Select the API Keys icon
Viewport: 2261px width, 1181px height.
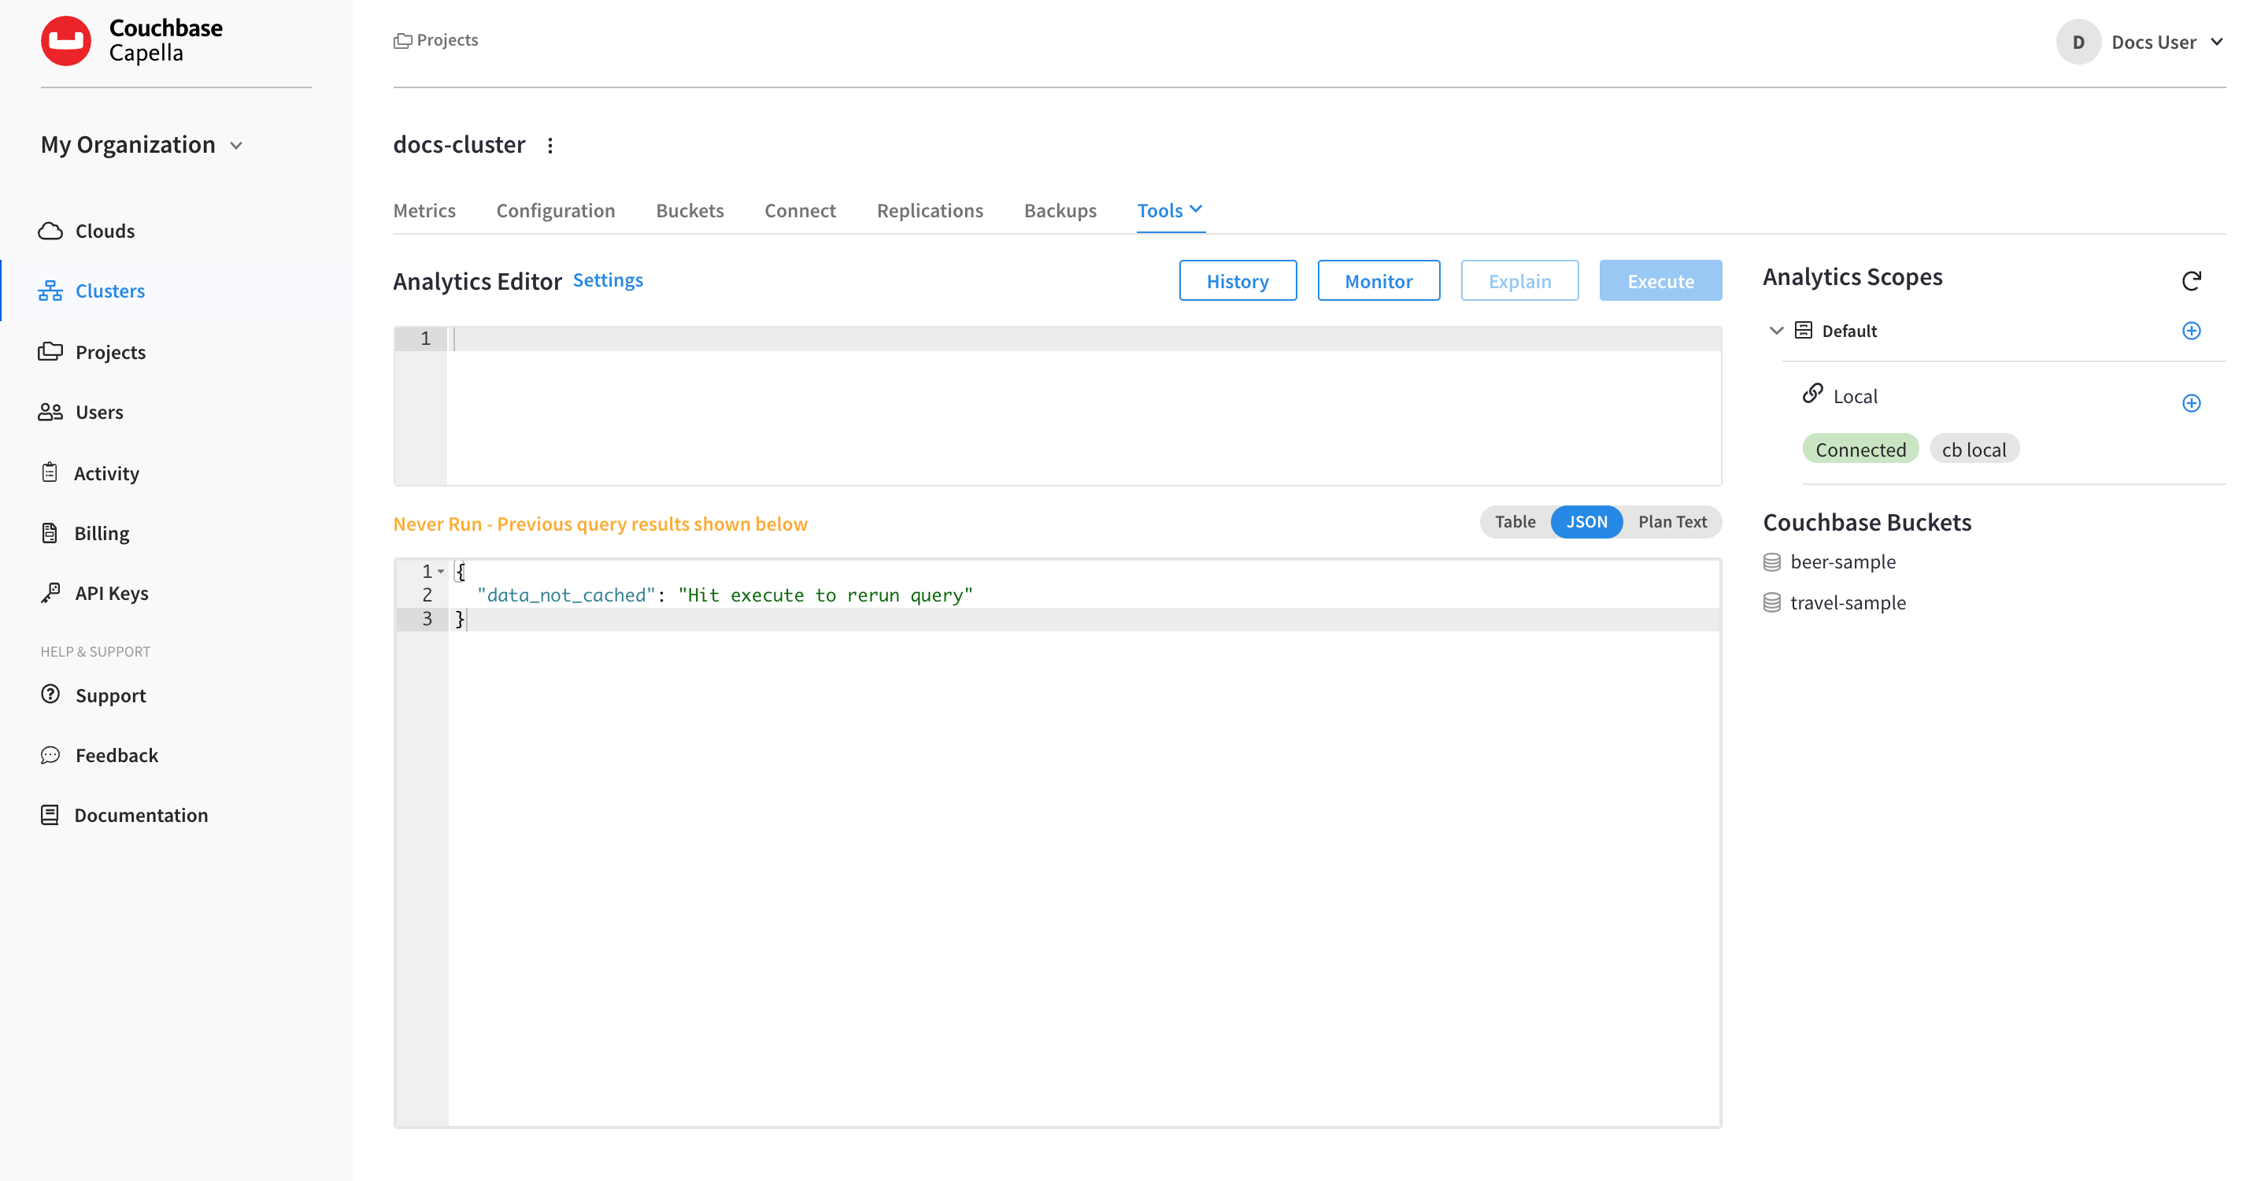point(50,592)
